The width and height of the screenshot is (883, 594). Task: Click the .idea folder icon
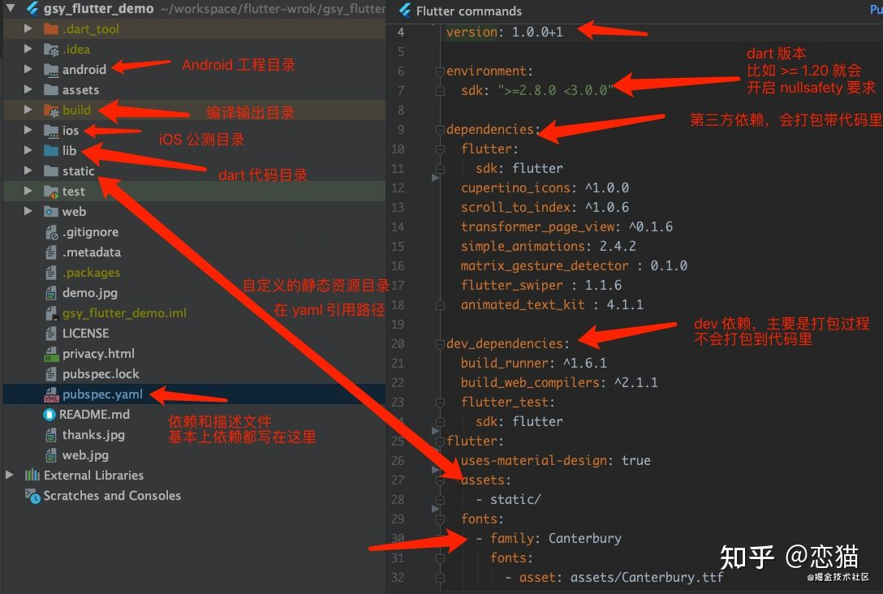(x=51, y=49)
